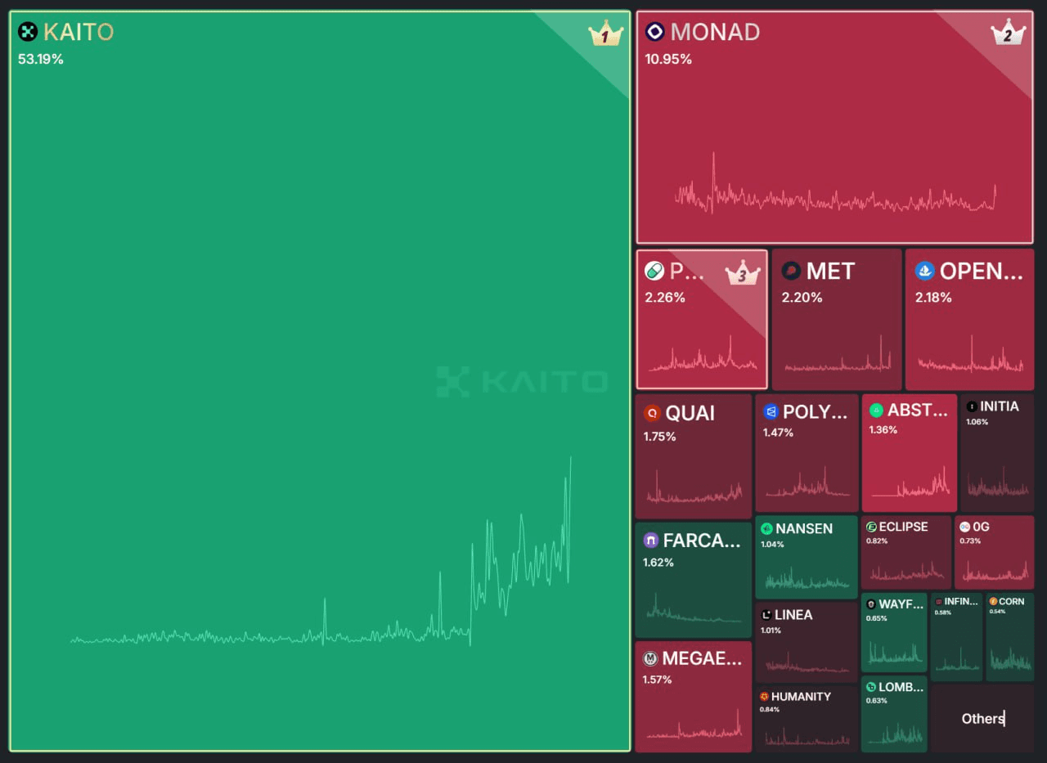
Task: Click the 1.75% value under QUAI
Action: pos(659,437)
